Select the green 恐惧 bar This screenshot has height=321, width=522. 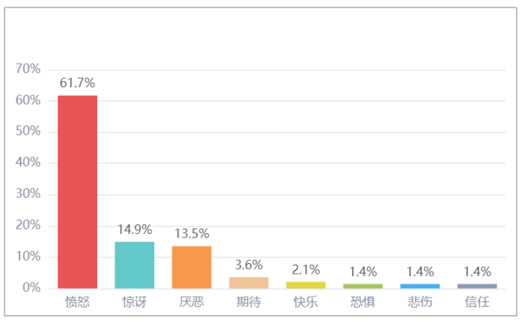[x=363, y=286]
